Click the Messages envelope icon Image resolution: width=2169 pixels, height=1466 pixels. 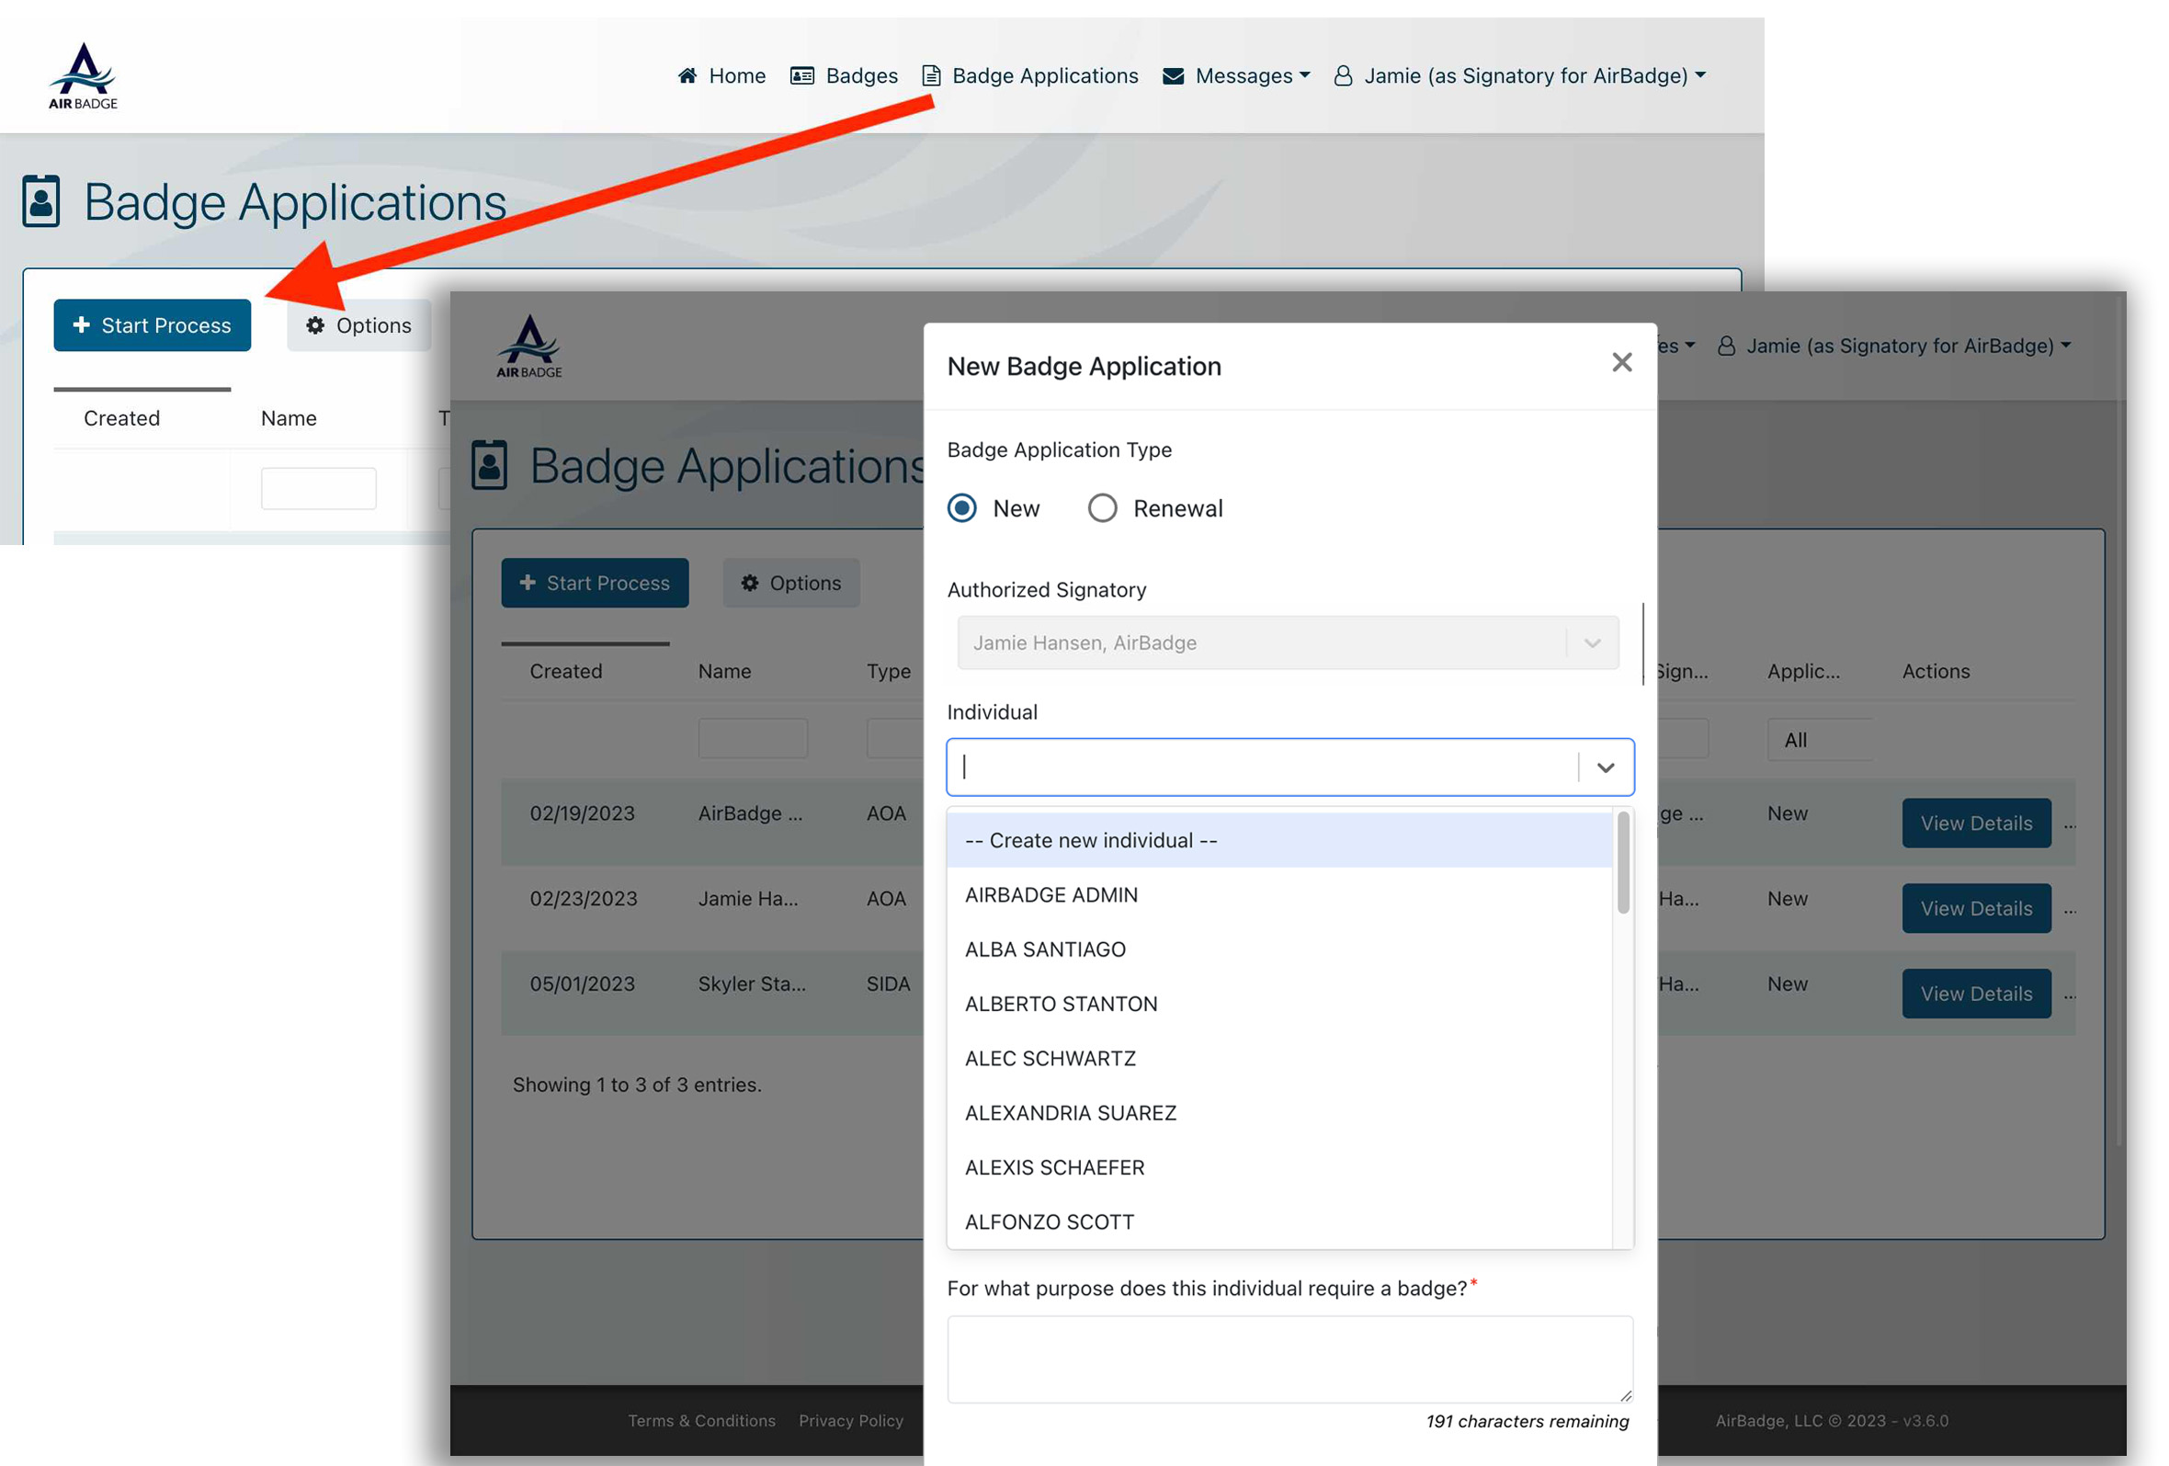pyautogui.click(x=1173, y=75)
